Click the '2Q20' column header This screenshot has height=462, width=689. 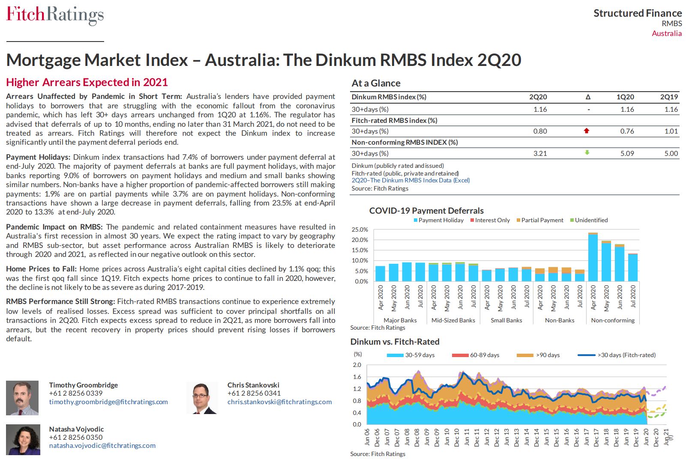(538, 97)
